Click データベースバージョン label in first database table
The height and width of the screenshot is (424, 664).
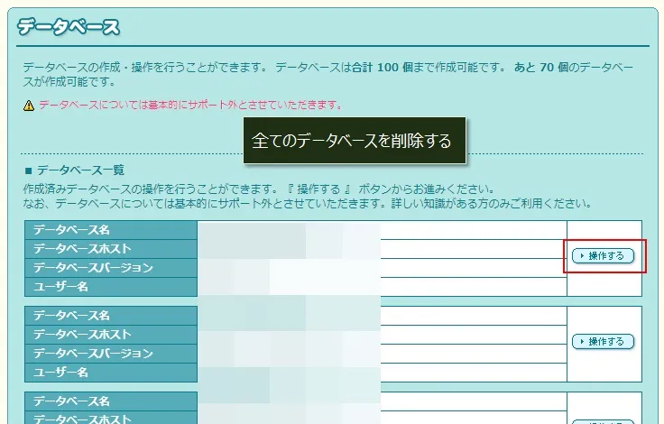point(93,268)
